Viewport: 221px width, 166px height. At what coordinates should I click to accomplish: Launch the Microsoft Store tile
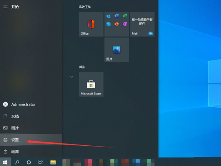(x=91, y=84)
